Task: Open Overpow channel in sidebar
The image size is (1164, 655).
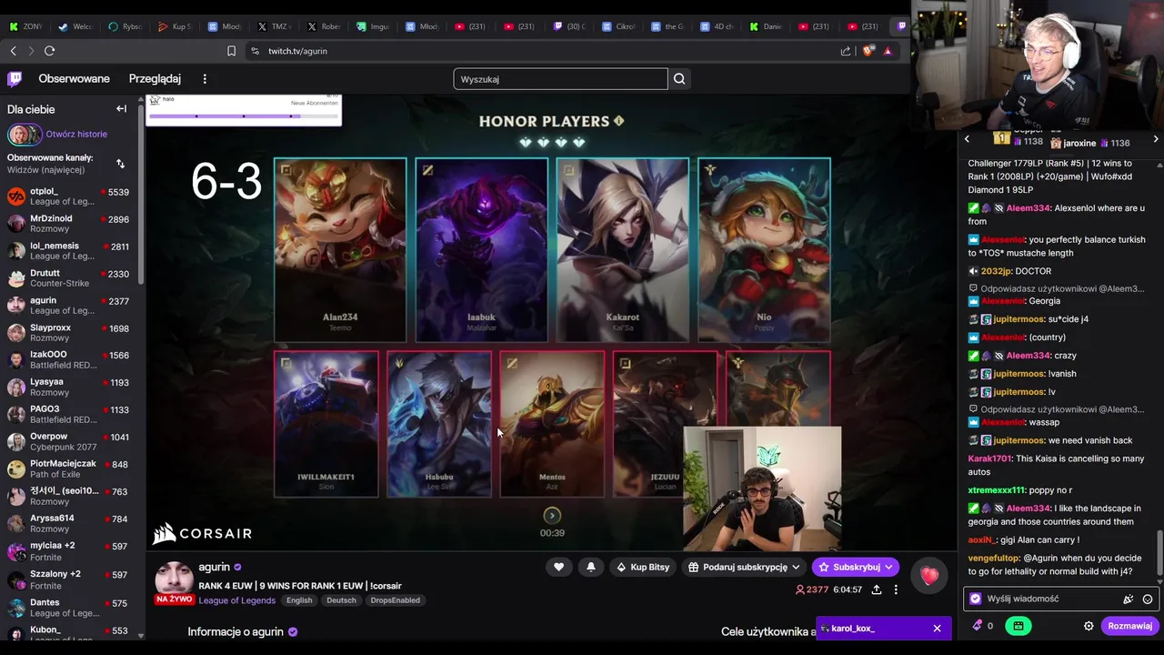Action: [x=69, y=442]
